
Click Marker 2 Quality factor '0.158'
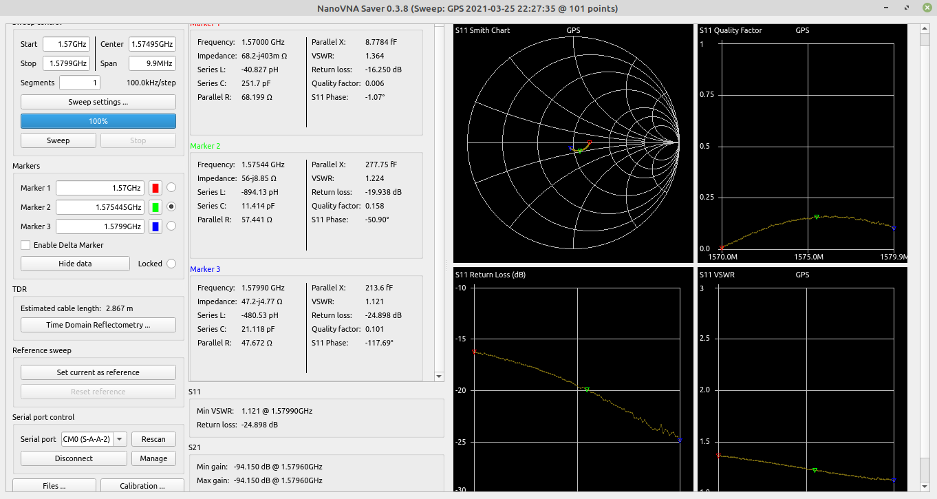375,206
